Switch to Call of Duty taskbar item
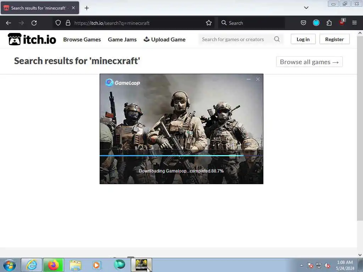363x272 pixels. coord(141,265)
